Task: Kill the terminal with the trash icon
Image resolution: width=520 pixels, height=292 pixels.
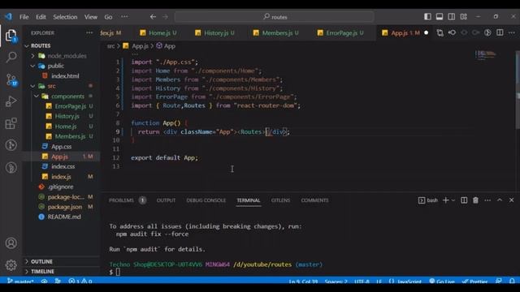Action: 475,200
